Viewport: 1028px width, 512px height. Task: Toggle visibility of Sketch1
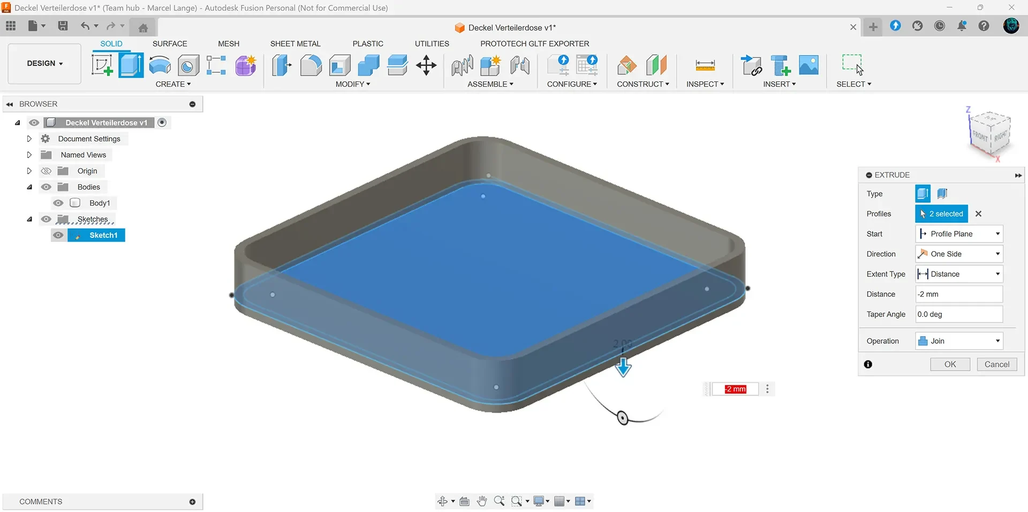[x=58, y=235]
